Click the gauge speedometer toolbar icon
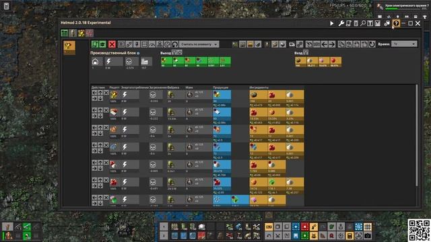This screenshot has width=431, height=242. pos(152,44)
